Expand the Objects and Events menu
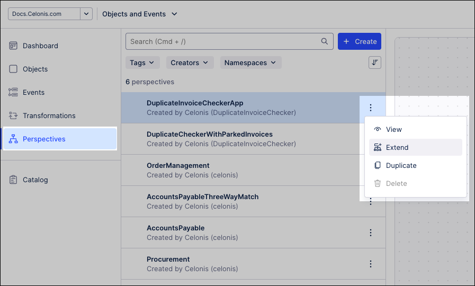Screen dimensions: 475x286 coord(140,14)
